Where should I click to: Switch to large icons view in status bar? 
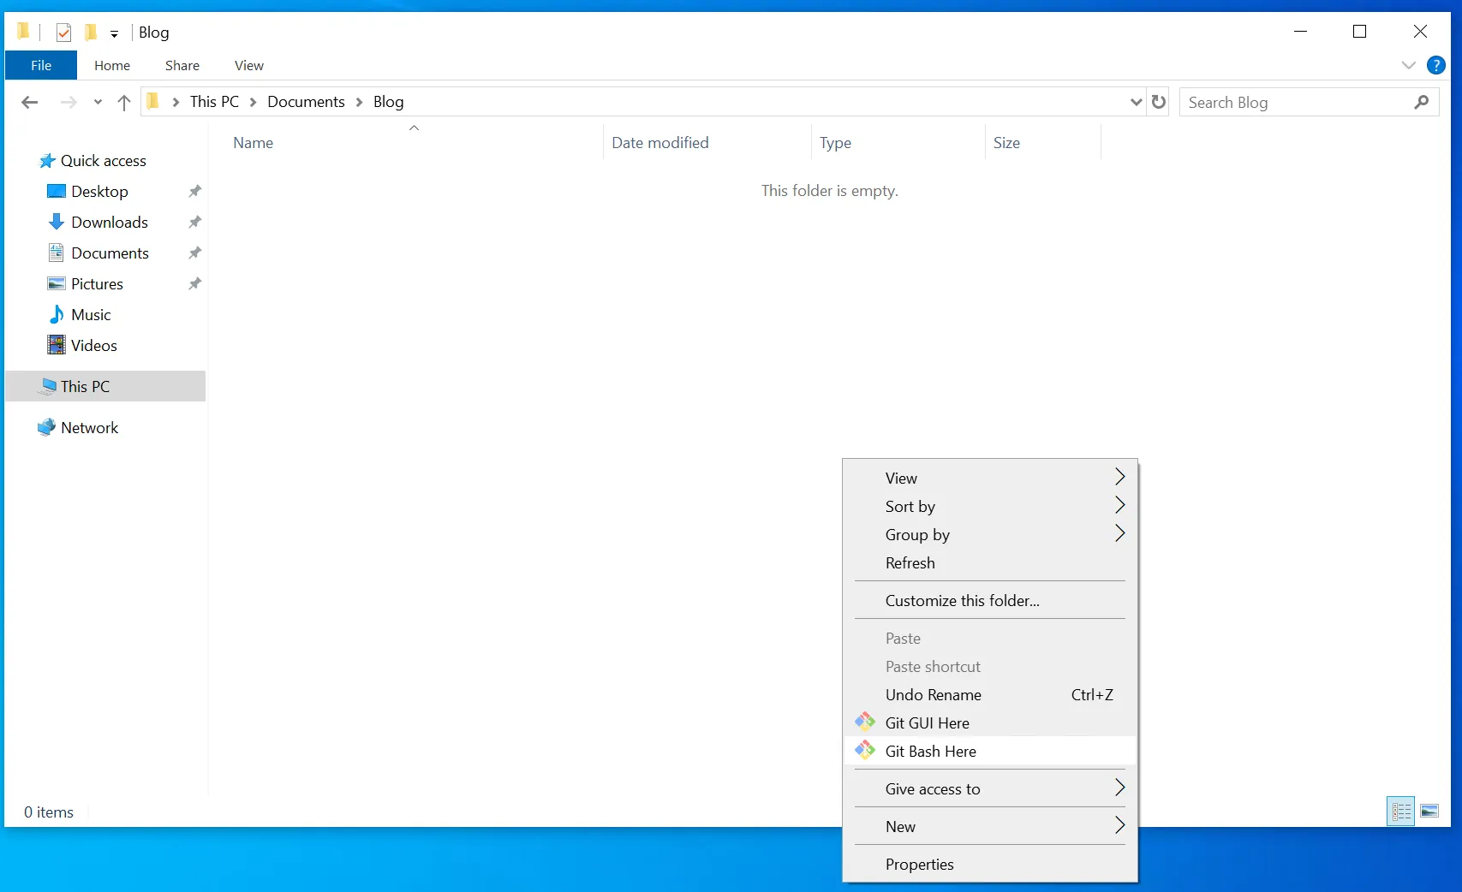[1429, 811]
